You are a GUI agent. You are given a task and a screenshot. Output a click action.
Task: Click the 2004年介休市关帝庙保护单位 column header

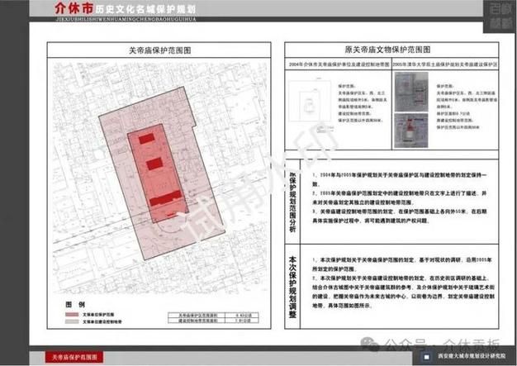[x=339, y=64]
